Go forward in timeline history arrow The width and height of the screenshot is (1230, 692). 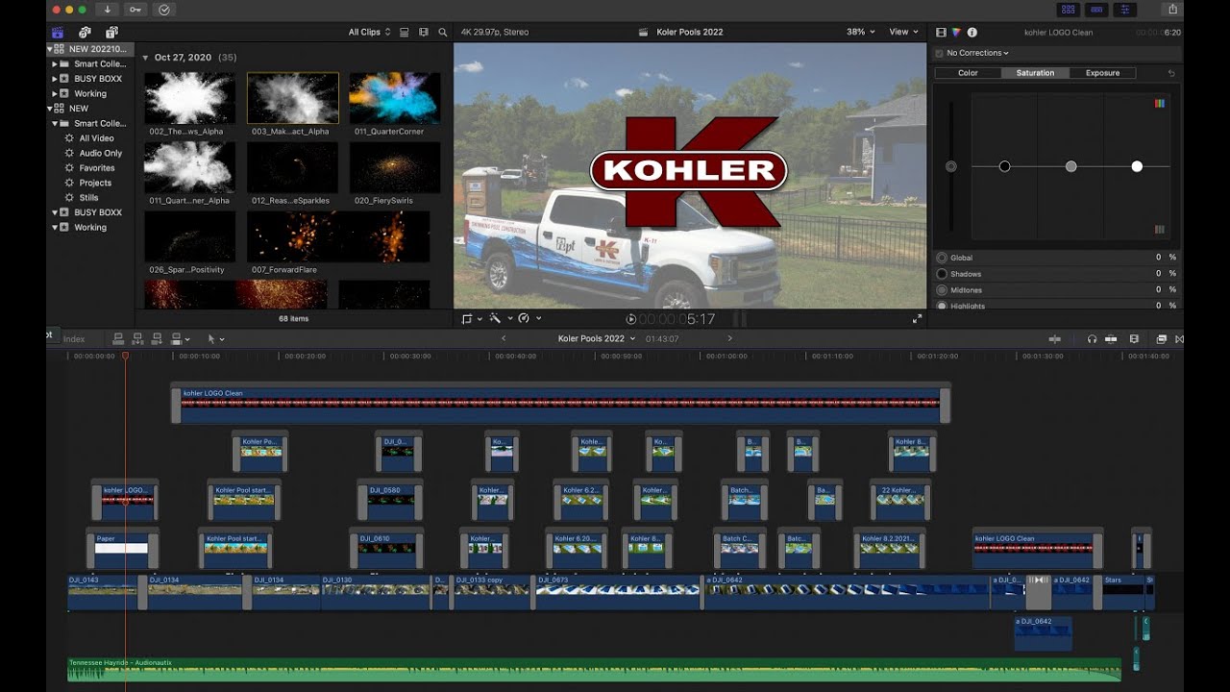click(729, 338)
